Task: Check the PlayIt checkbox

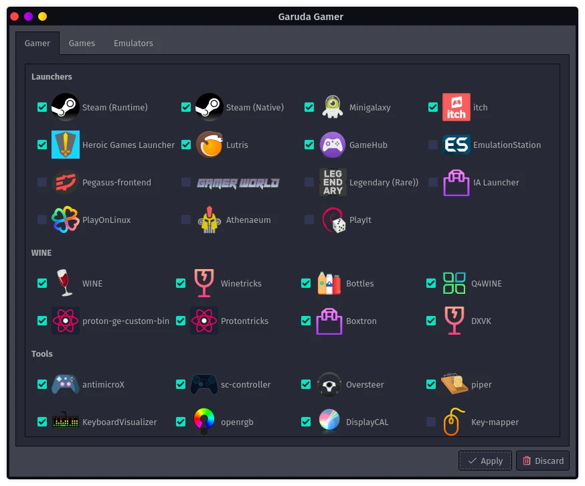Action: click(x=309, y=220)
